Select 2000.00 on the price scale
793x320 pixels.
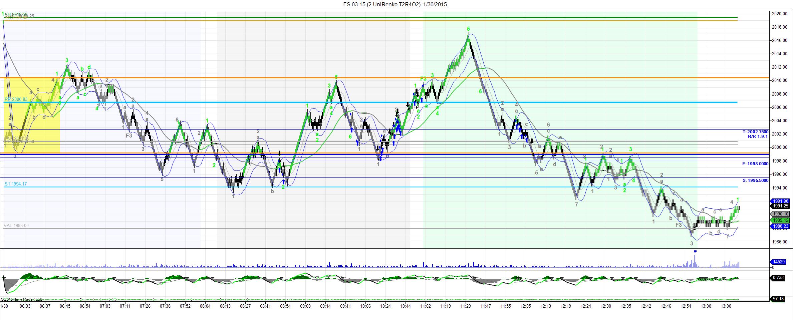[780, 147]
